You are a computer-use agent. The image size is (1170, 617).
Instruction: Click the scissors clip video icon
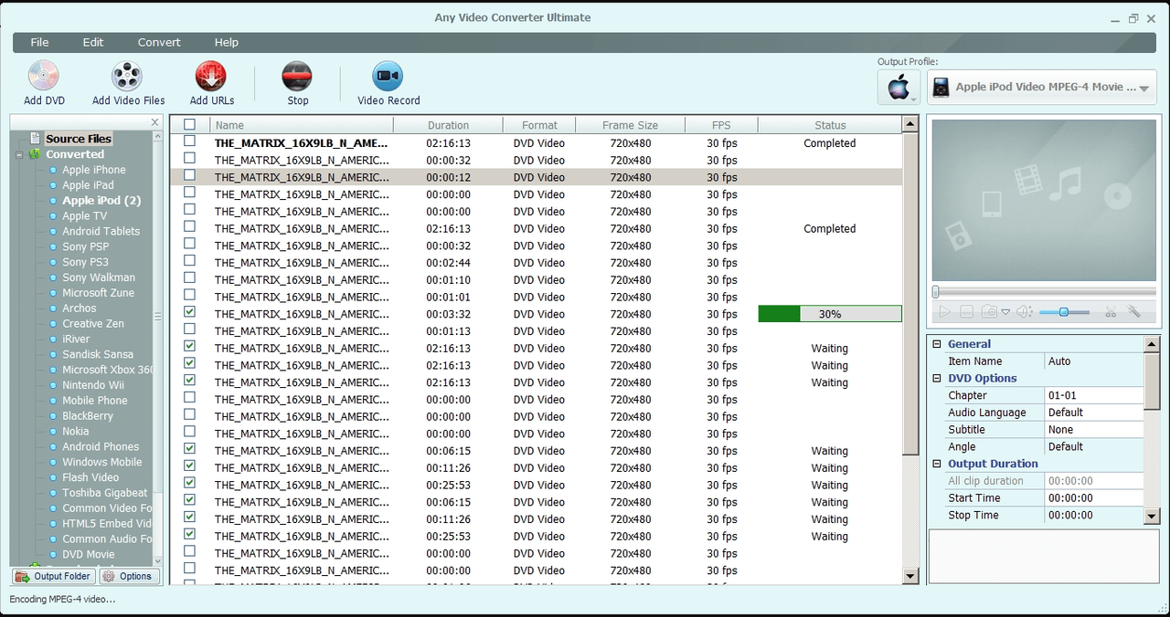coord(1111,312)
